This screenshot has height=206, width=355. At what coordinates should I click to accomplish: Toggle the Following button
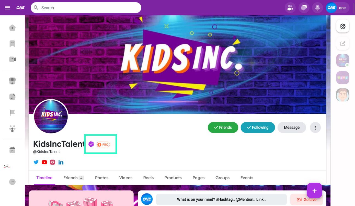coord(258,127)
